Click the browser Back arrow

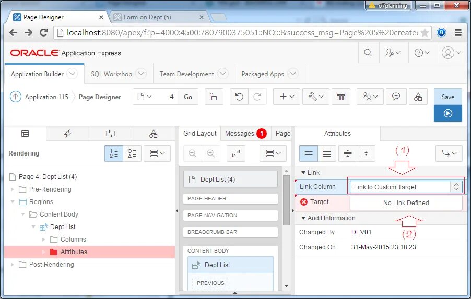(x=13, y=32)
